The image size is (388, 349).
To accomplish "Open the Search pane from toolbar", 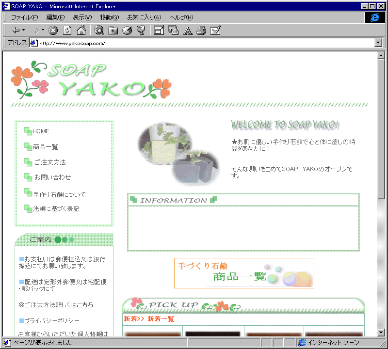I will point(99,31).
